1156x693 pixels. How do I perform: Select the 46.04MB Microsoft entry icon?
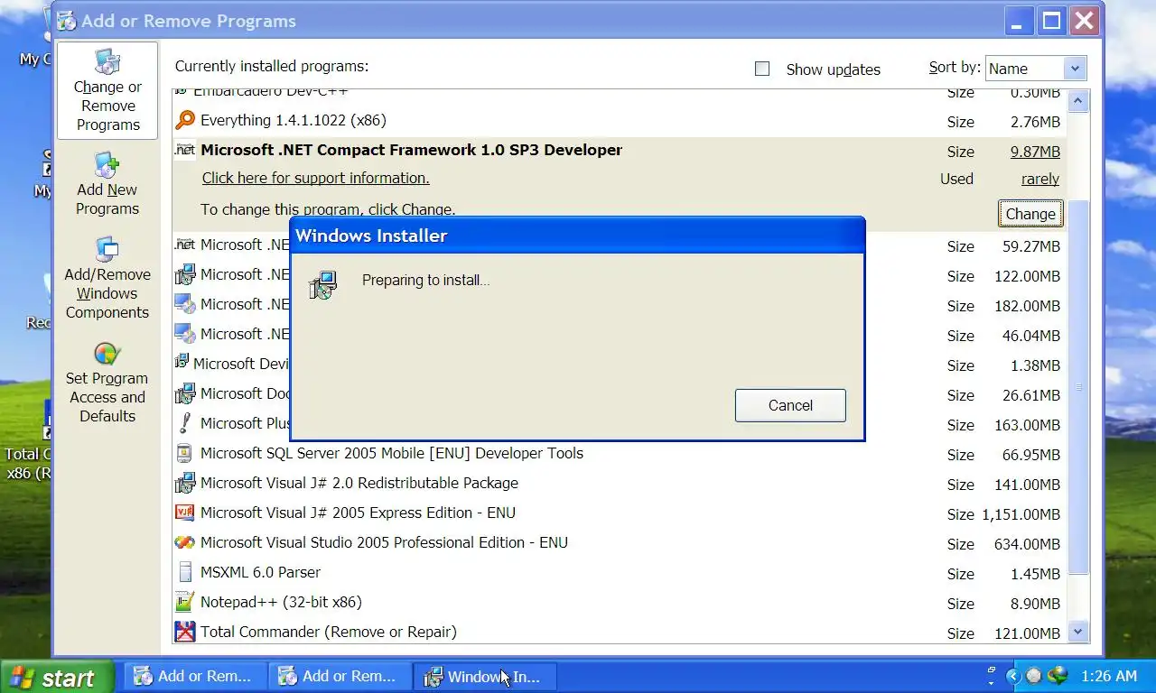pos(184,334)
